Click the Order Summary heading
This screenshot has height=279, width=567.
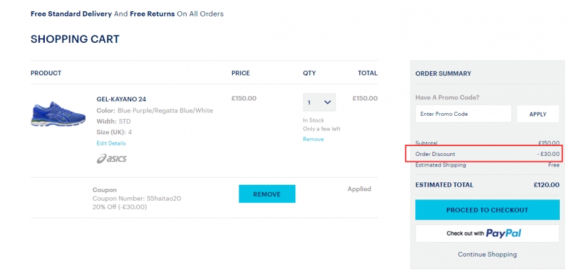[x=443, y=74]
